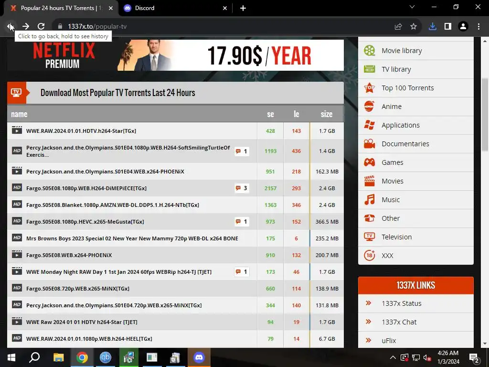The image size is (489, 367).
Task: Open Fargo.S05E08.1080p.HEVC.x265-MeGusta torrent
Action: tap(85, 222)
